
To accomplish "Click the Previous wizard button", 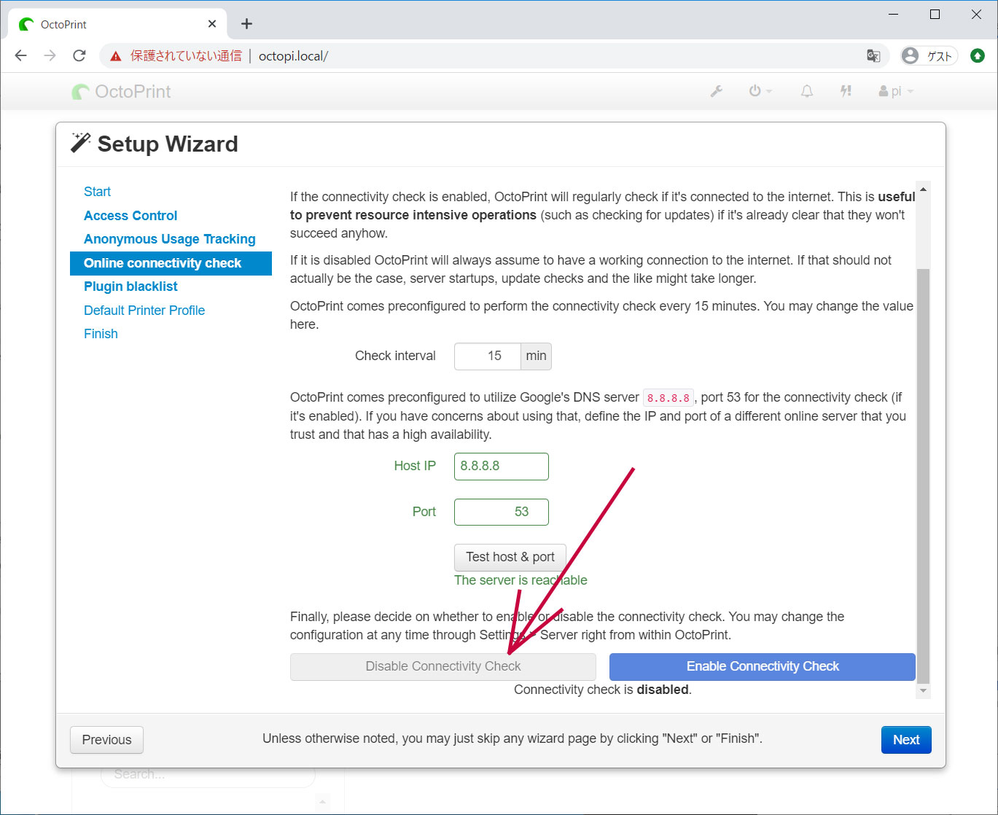I will point(106,740).
